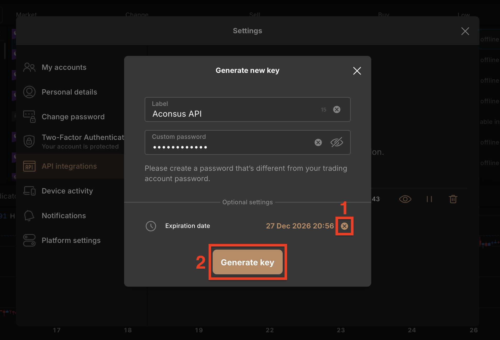Open the Notifications section
Image resolution: width=500 pixels, height=340 pixels.
64,216
